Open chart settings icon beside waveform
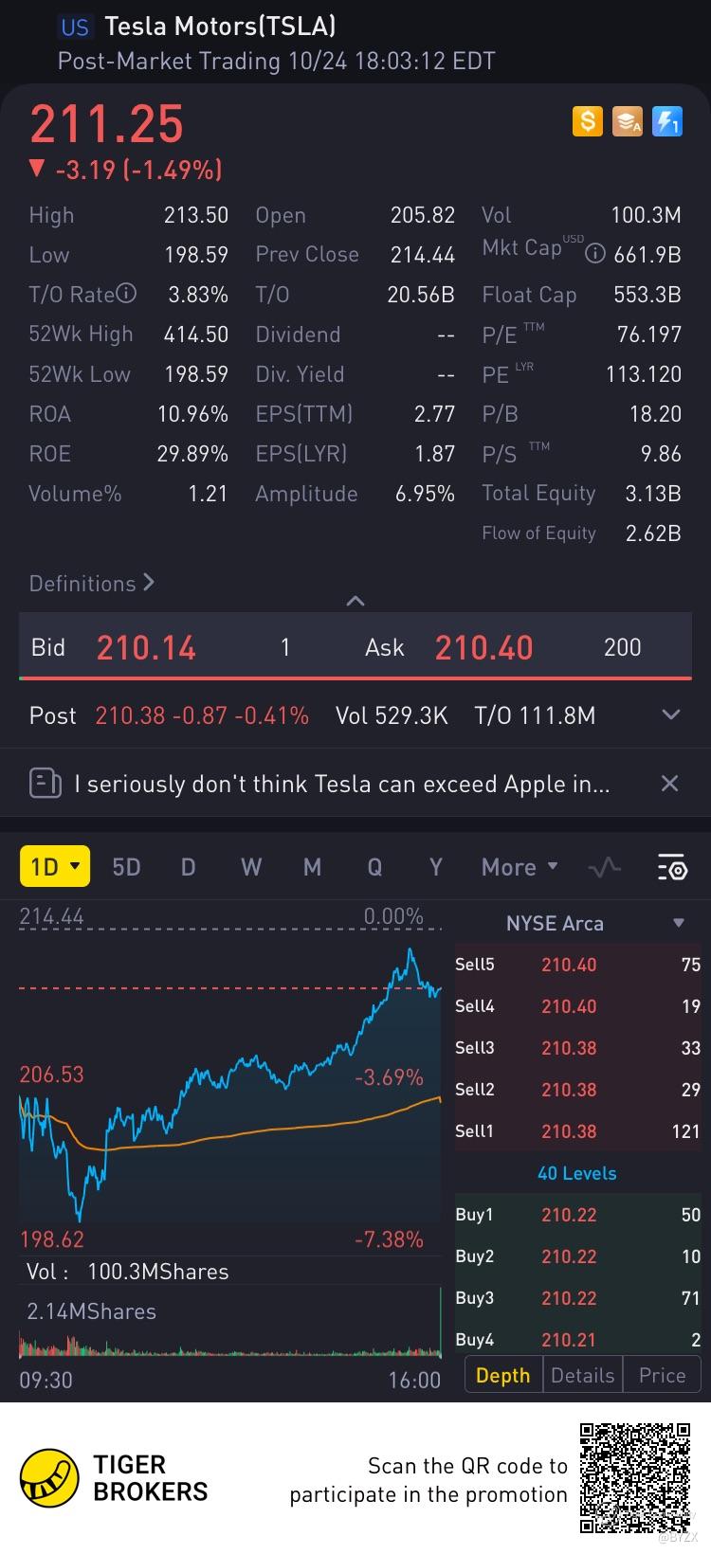711x1554 pixels. pos(671,867)
